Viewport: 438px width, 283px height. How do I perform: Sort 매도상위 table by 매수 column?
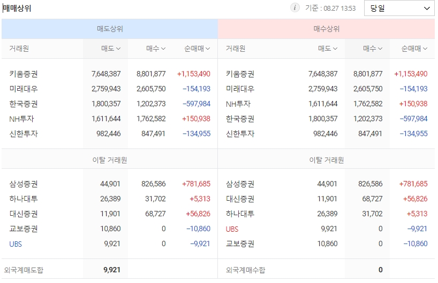156,49
